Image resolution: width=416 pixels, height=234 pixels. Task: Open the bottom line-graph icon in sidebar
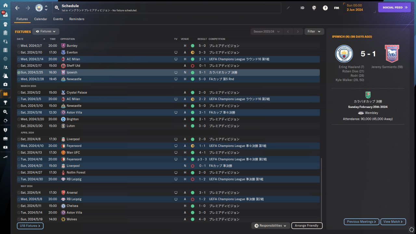point(5,157)
